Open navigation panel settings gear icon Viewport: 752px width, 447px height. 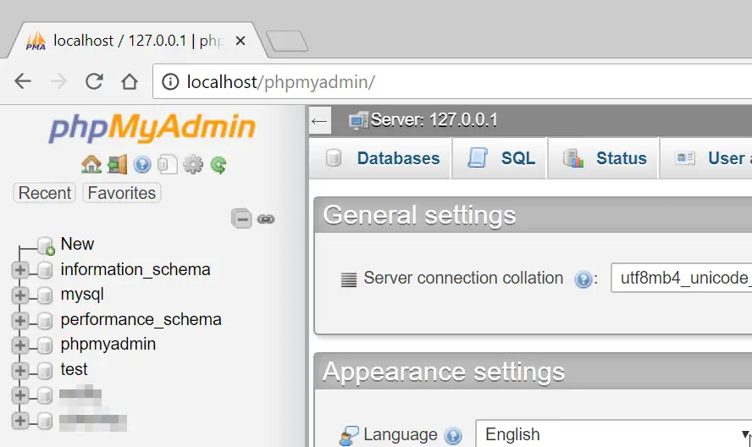pyautogui.click(x=193, y=164)
